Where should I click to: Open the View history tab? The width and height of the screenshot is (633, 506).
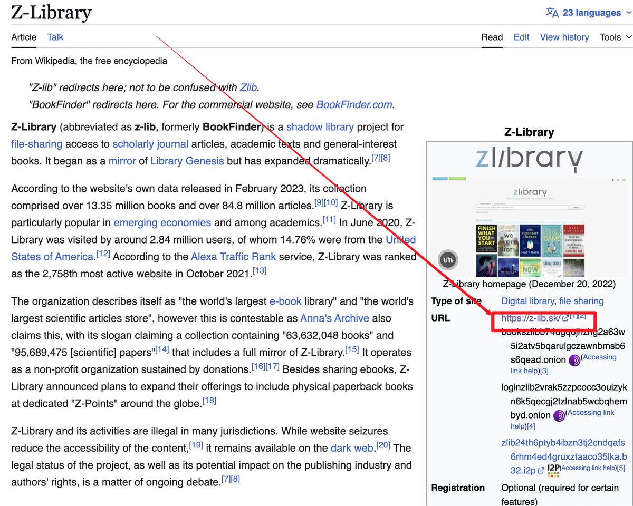coord(564,37)
